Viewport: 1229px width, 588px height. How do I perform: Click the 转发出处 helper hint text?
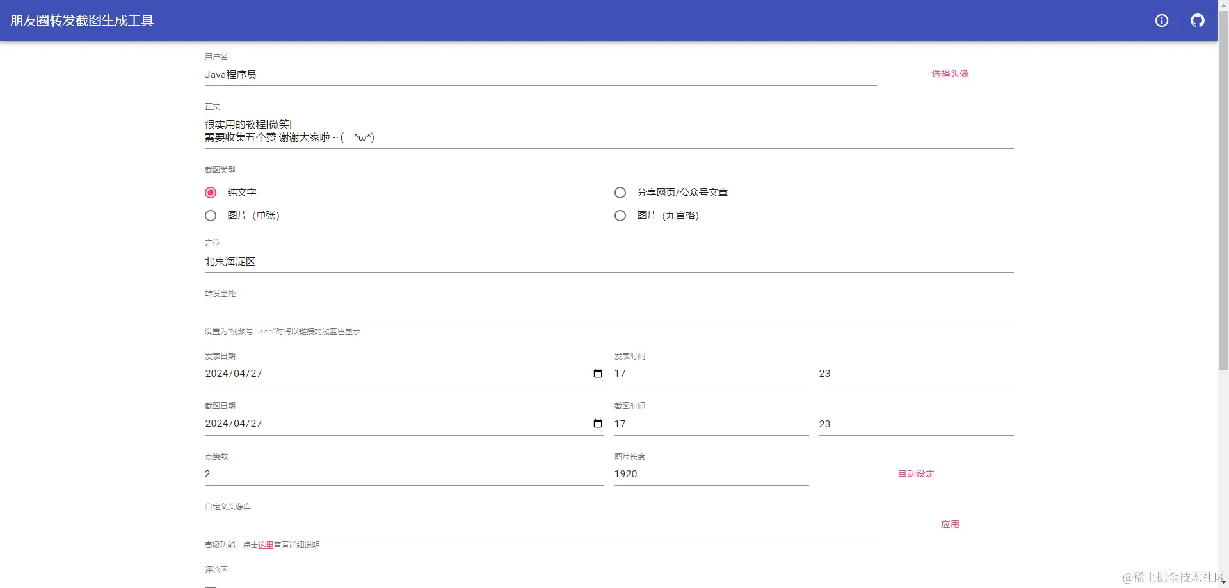(x=282, y=331)
